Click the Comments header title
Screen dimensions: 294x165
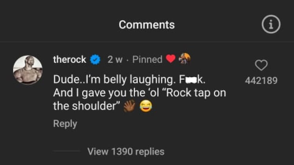click(147, 25)
